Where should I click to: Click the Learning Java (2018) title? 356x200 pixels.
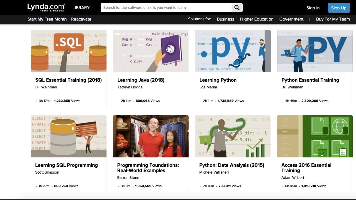pos(141,80)
